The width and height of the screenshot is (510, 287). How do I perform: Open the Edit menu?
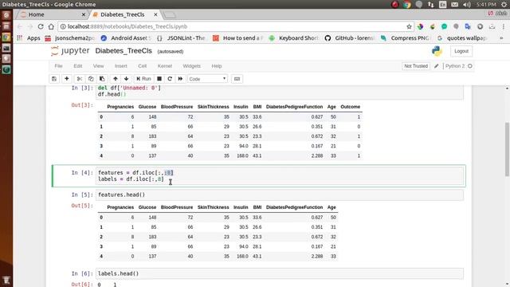tap(78, 66)
